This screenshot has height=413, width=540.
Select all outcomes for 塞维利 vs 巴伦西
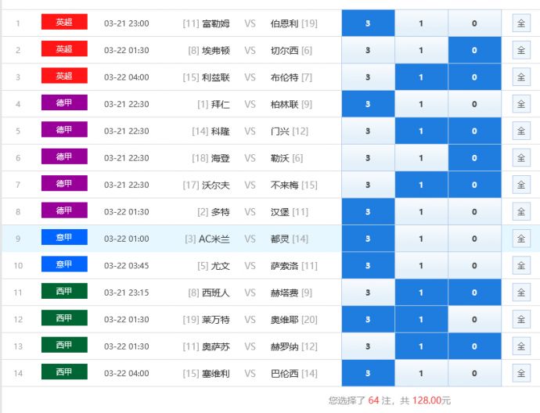tap(521, 373)
